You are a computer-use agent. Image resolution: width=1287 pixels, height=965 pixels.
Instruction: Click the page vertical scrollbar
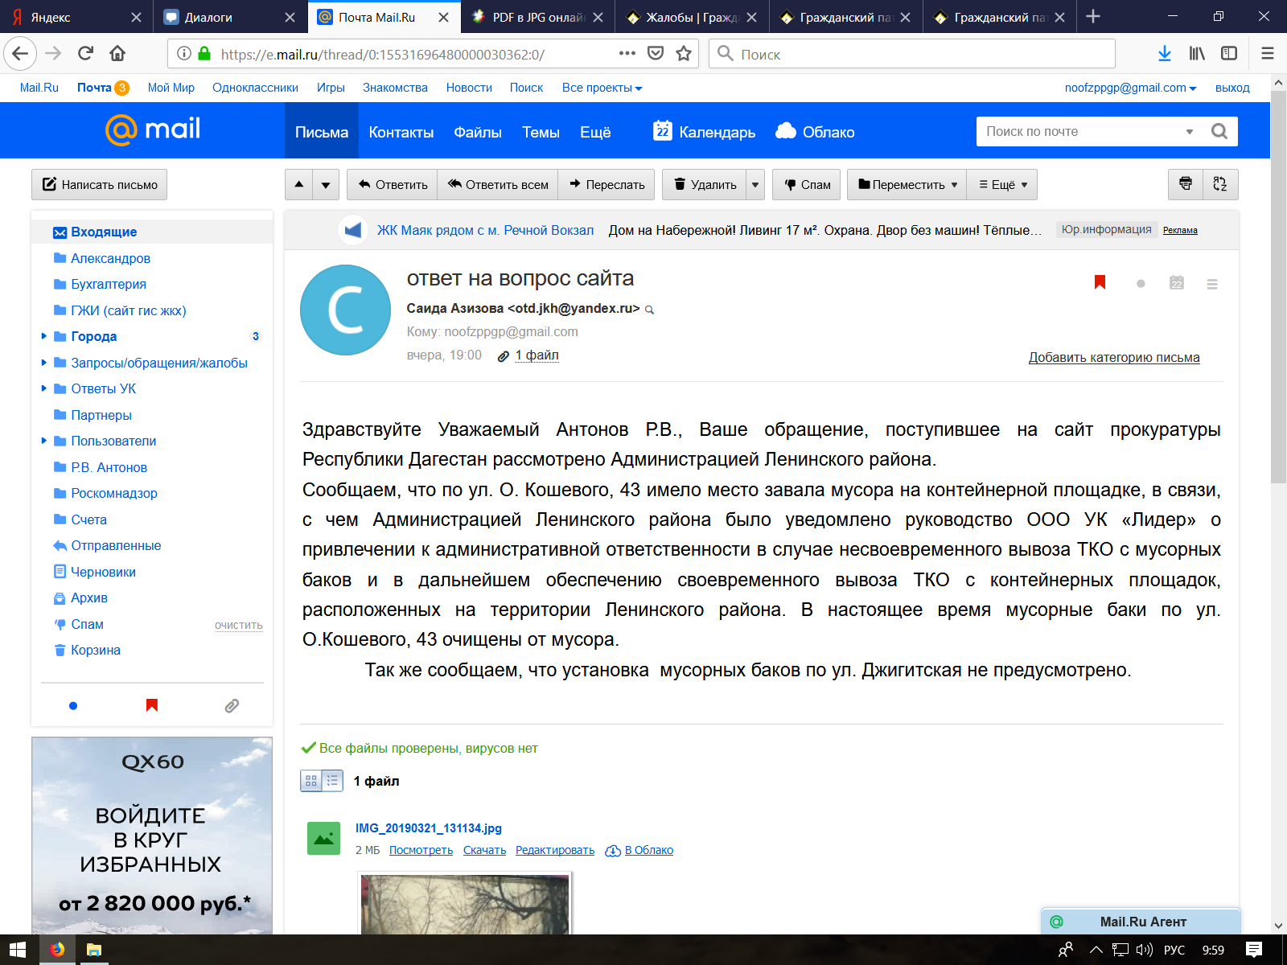pyautogui.click(x=1278, y=322)
